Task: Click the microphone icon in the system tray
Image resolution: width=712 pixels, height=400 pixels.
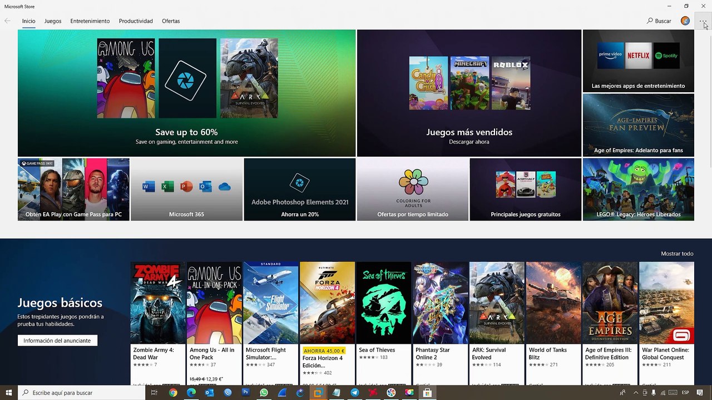Action: pos(654,393)
